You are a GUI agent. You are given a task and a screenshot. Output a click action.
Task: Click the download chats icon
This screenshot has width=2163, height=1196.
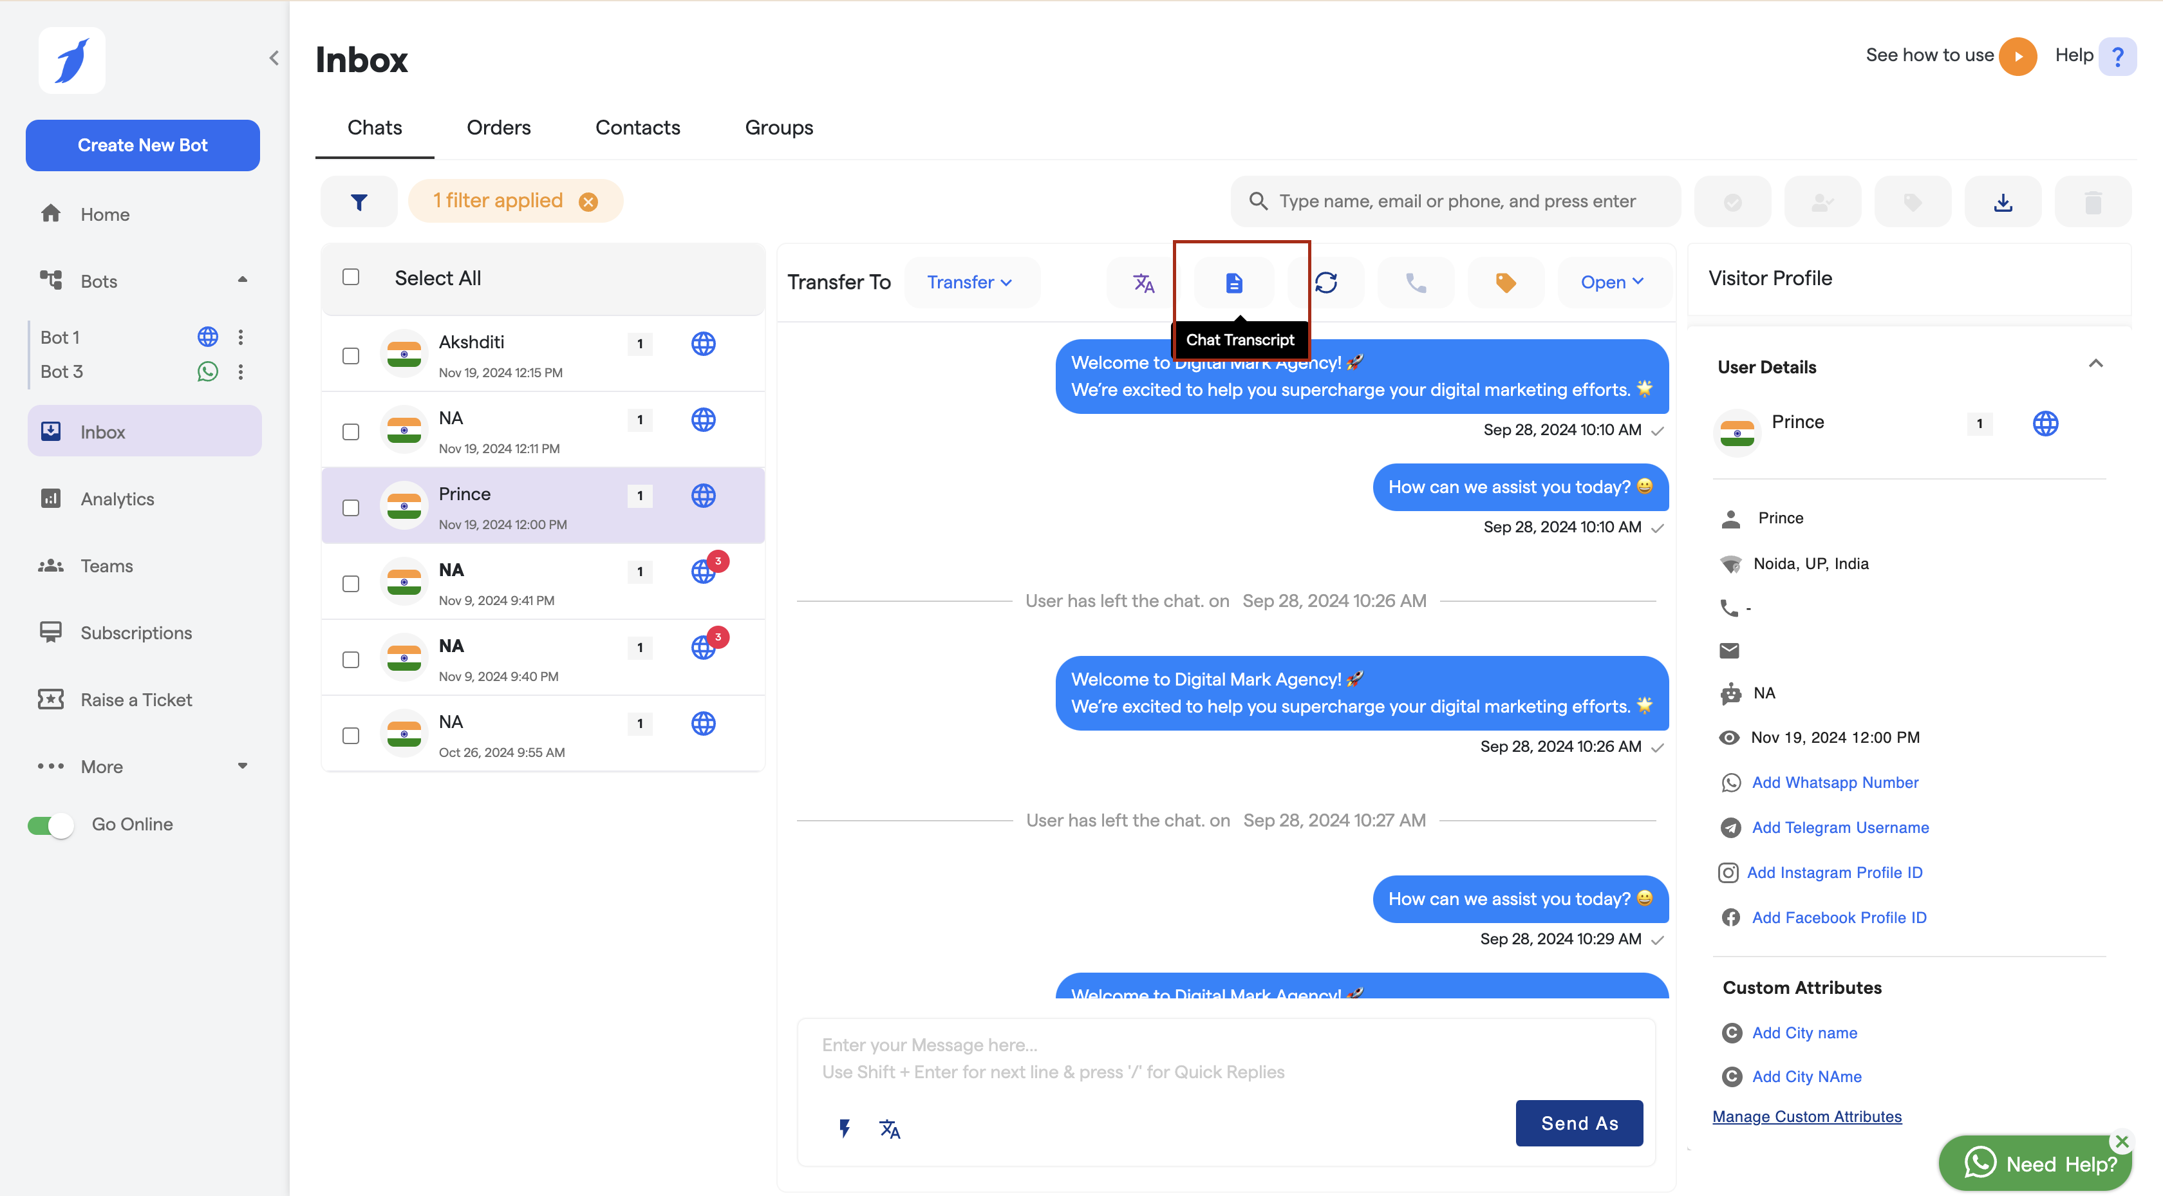click(2003, 201)
